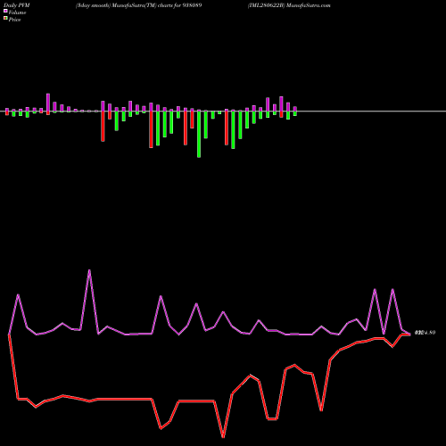Select the 'Volume' legend label

point(17,12)
